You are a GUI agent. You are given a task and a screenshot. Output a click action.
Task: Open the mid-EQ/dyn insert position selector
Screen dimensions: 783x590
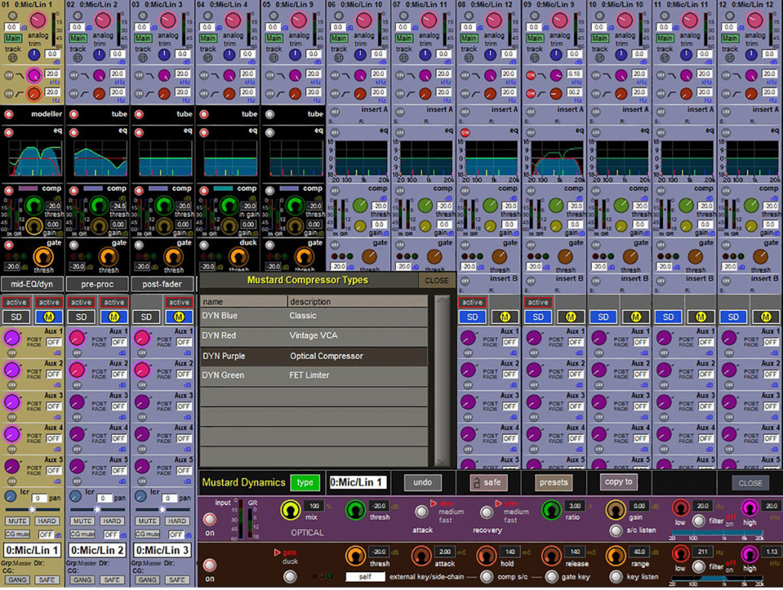33,284
